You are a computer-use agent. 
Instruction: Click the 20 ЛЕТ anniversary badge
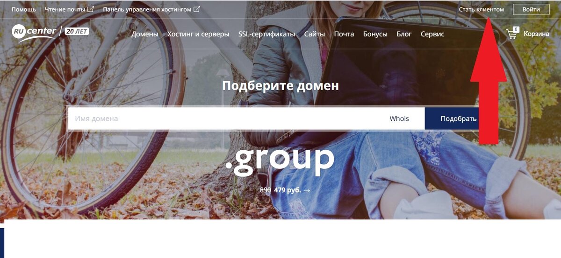coord(77,31)
